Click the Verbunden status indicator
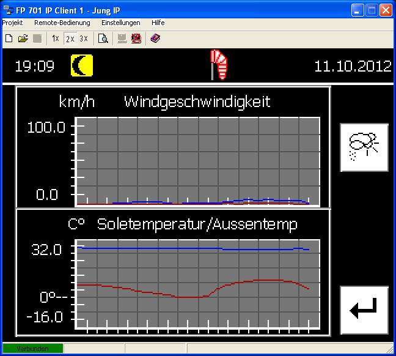Viewport: 396px width, 356px height. [32, 349]
